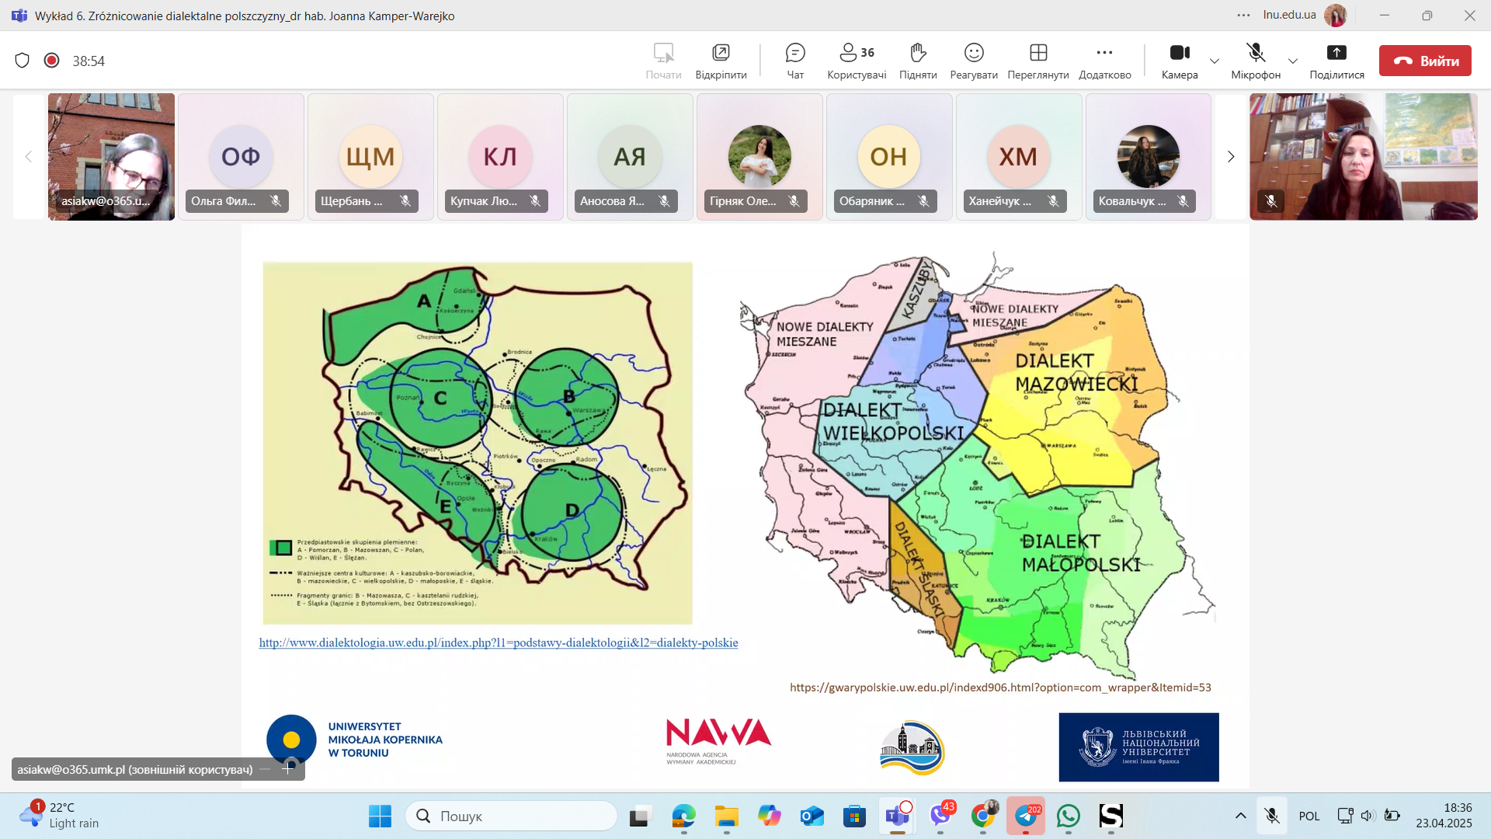This screenshot has width=1491, height=839.
Task: Expand the camera options dropdown arrow
Action: point(1215,61)
